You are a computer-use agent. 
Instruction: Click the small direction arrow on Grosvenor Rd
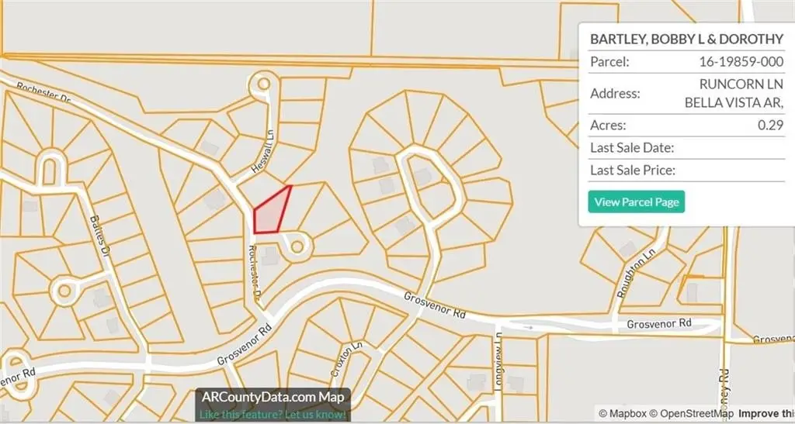[x=529, y=328]
